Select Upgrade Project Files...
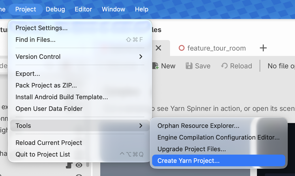The height and width of the screenshot is (176, 295). point(219,149)
